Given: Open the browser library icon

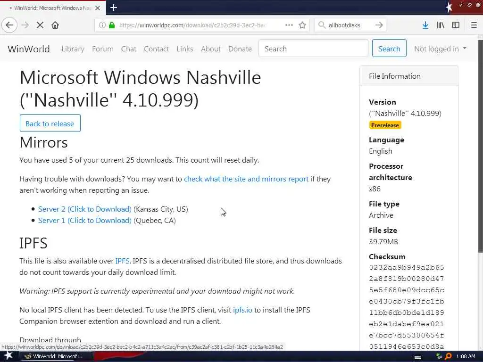Looking at the screenshot, I should coord(441,25).
